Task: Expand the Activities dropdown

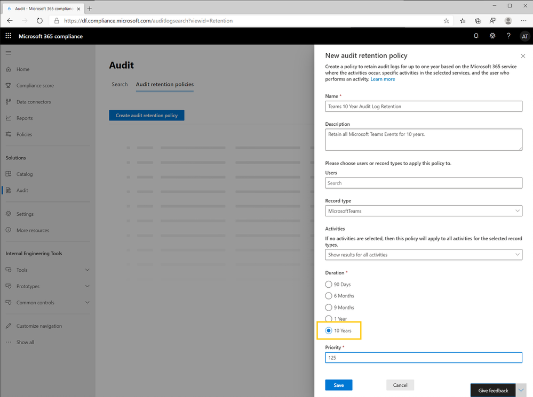Action: (424, 255)
